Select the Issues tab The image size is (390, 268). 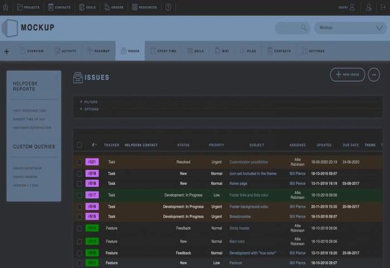point(130,51)
